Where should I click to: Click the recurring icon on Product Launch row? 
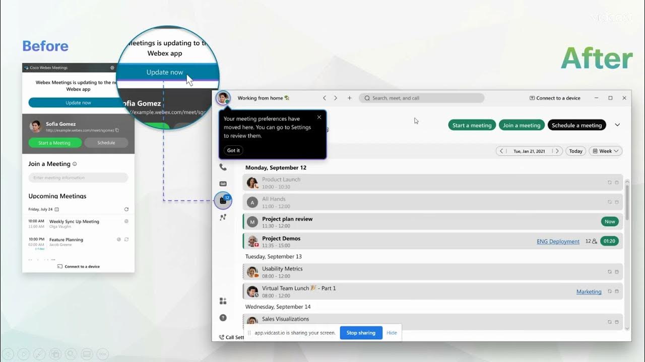610,183
